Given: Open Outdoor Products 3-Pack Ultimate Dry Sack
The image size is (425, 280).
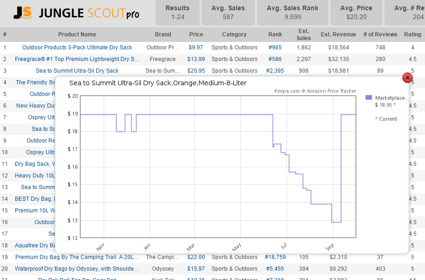Looking at the screenshot, I should 77,48.
